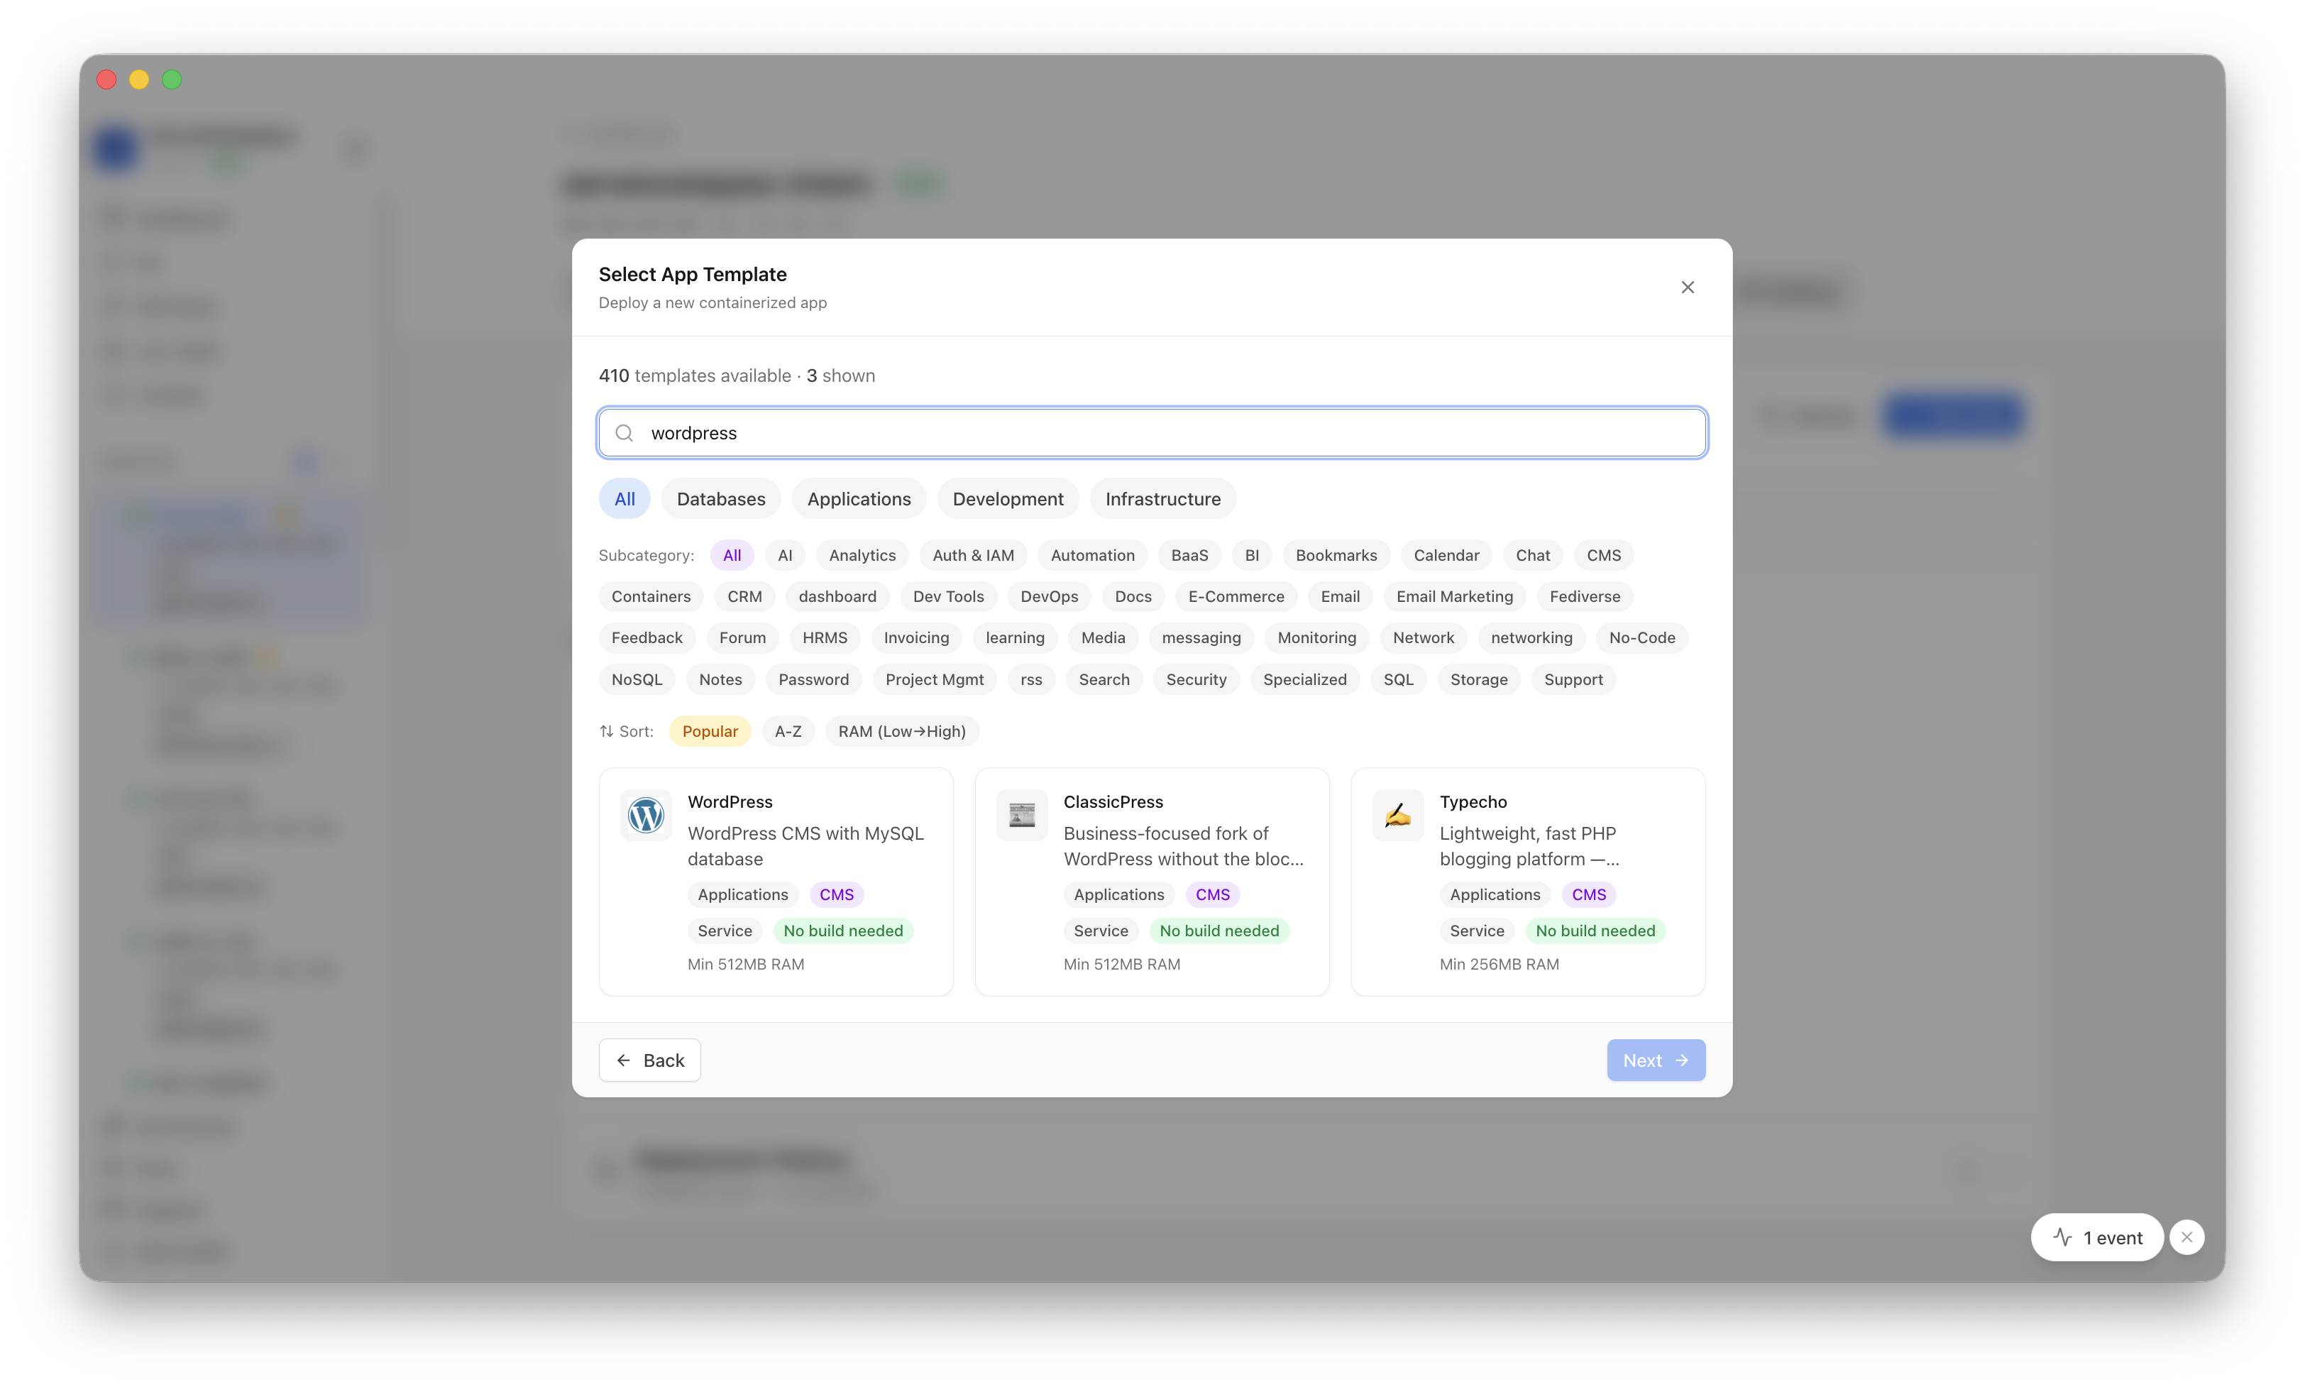
Task: Click Min 512MB RAM under ClassicPress
Action: coord(1121,964)
